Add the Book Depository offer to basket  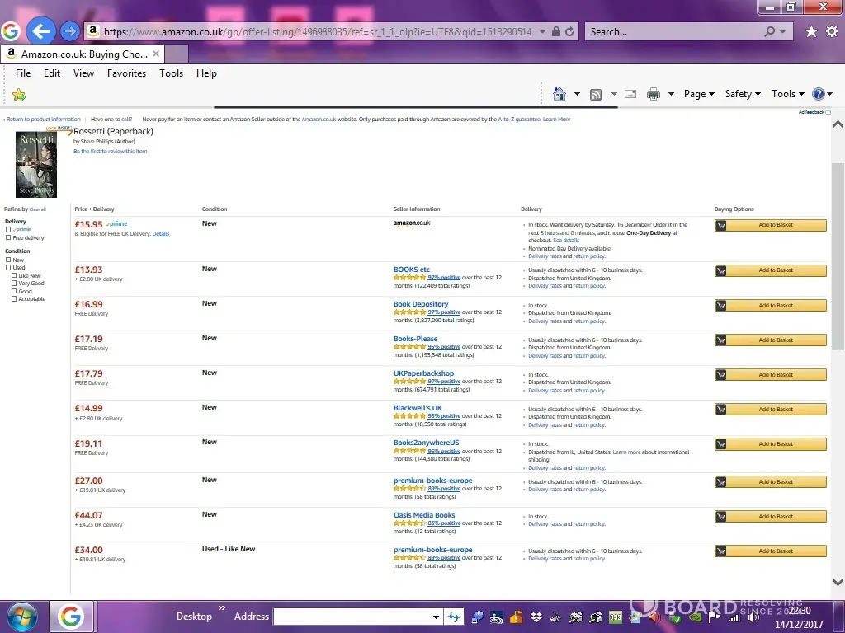770,306
